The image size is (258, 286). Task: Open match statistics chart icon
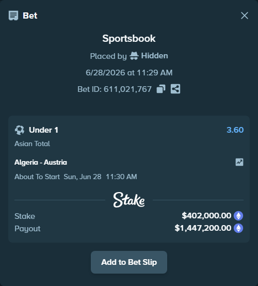pos(239,162)
